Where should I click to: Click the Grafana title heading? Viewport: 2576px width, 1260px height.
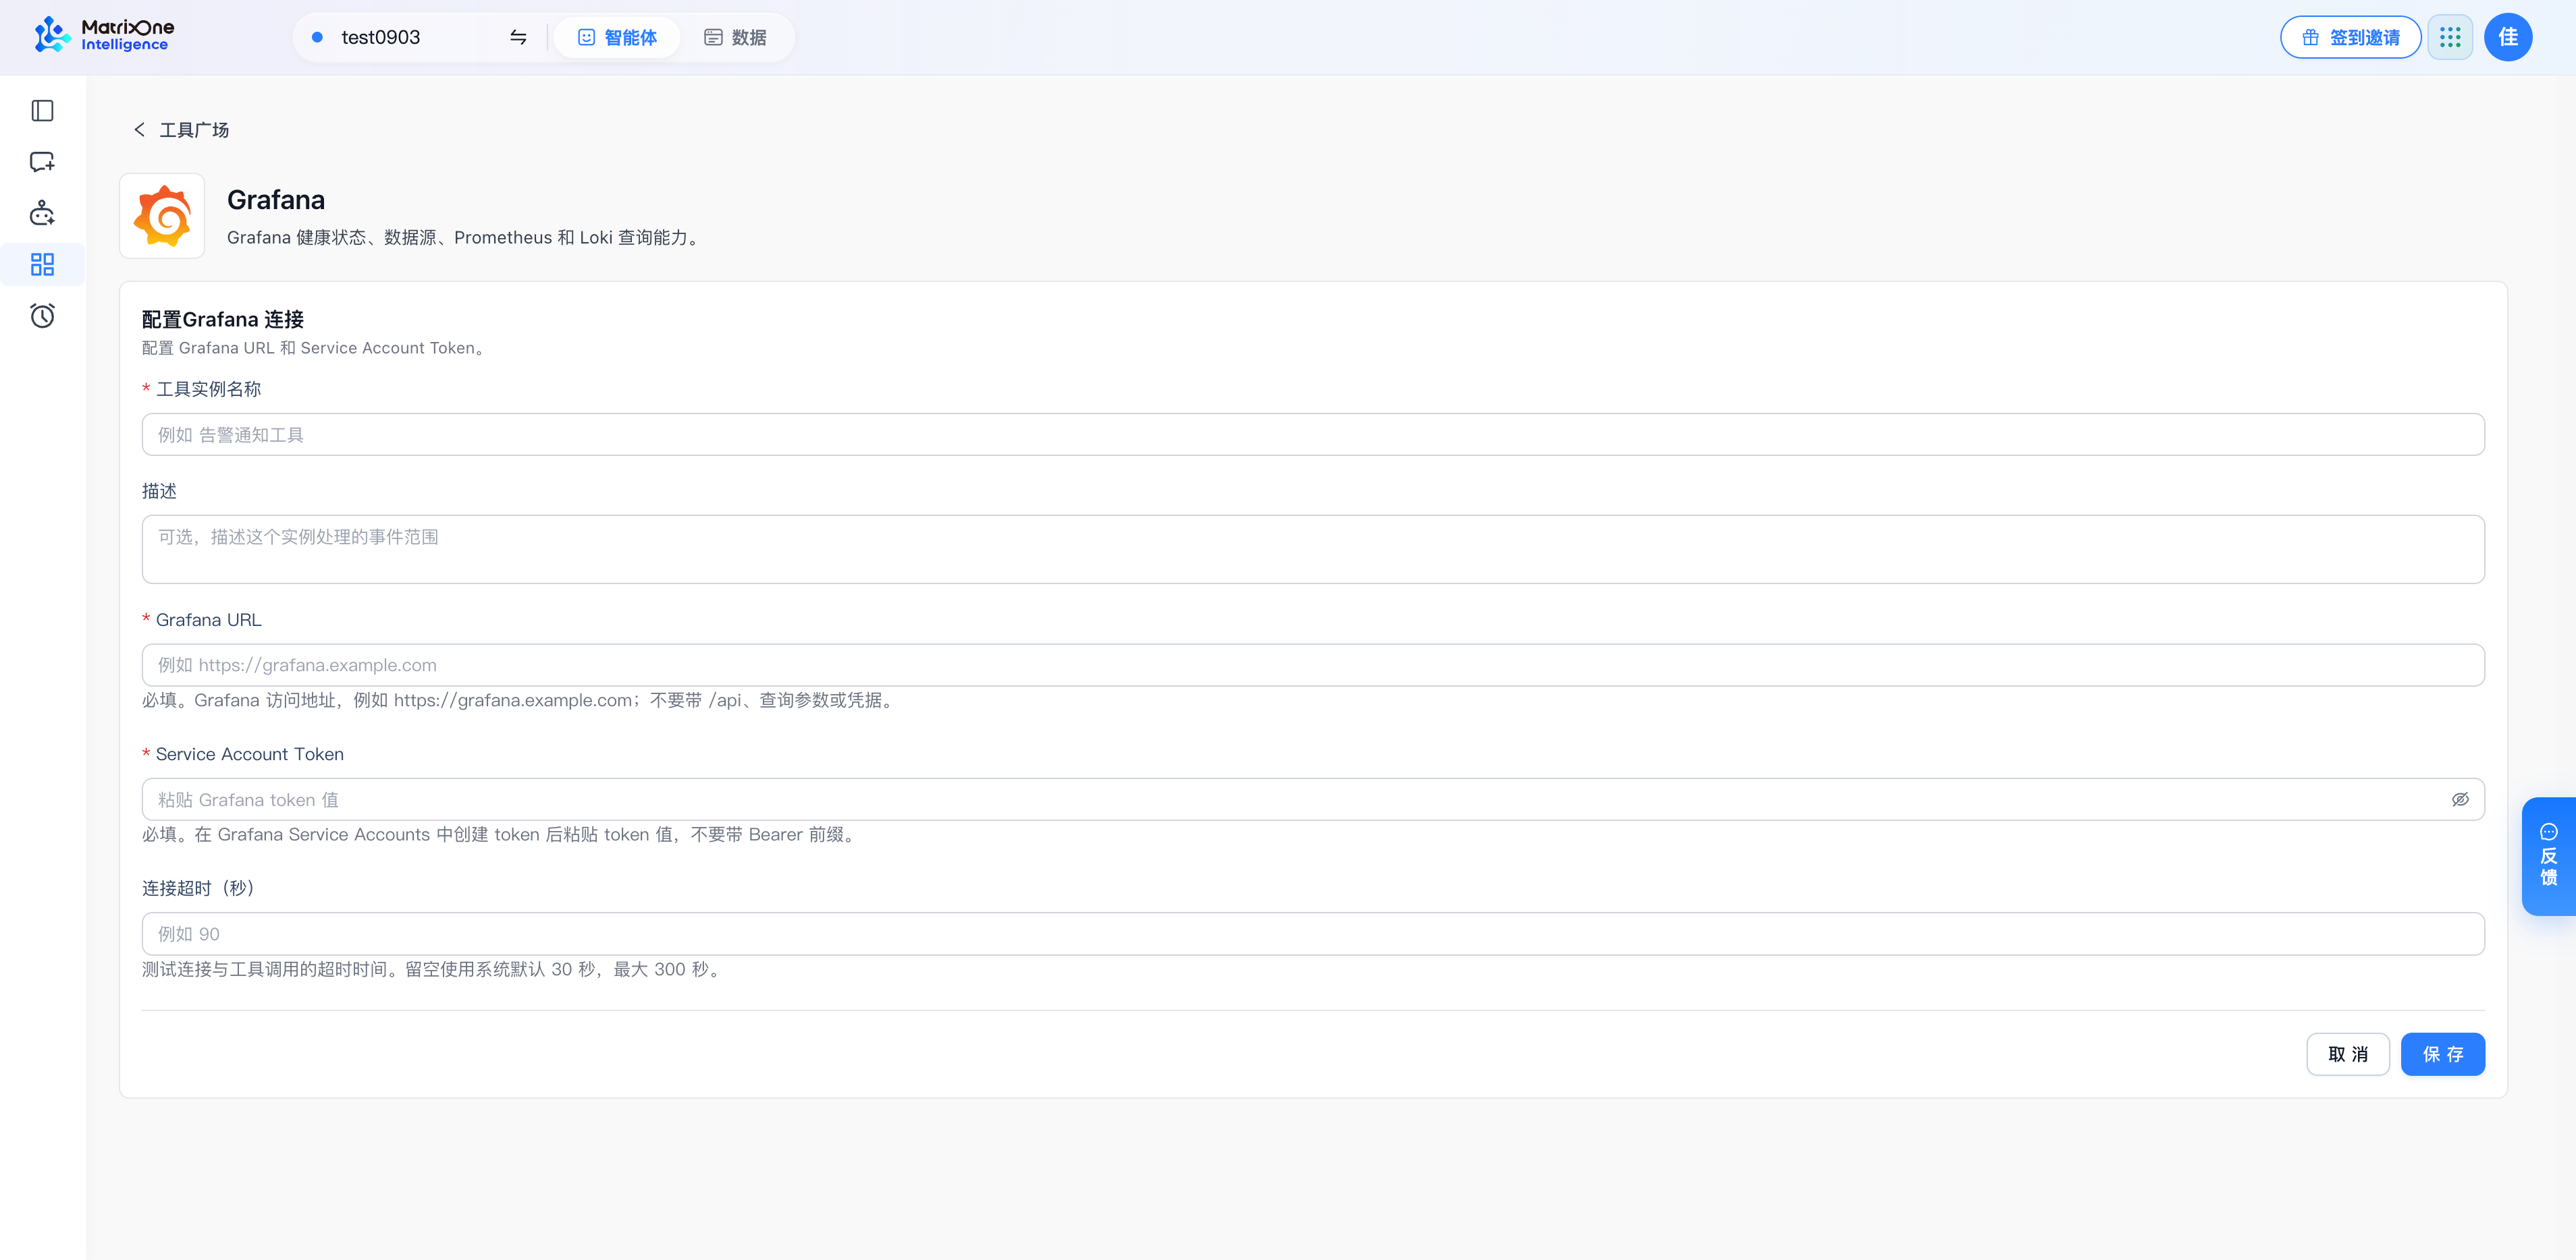(276, 200)
